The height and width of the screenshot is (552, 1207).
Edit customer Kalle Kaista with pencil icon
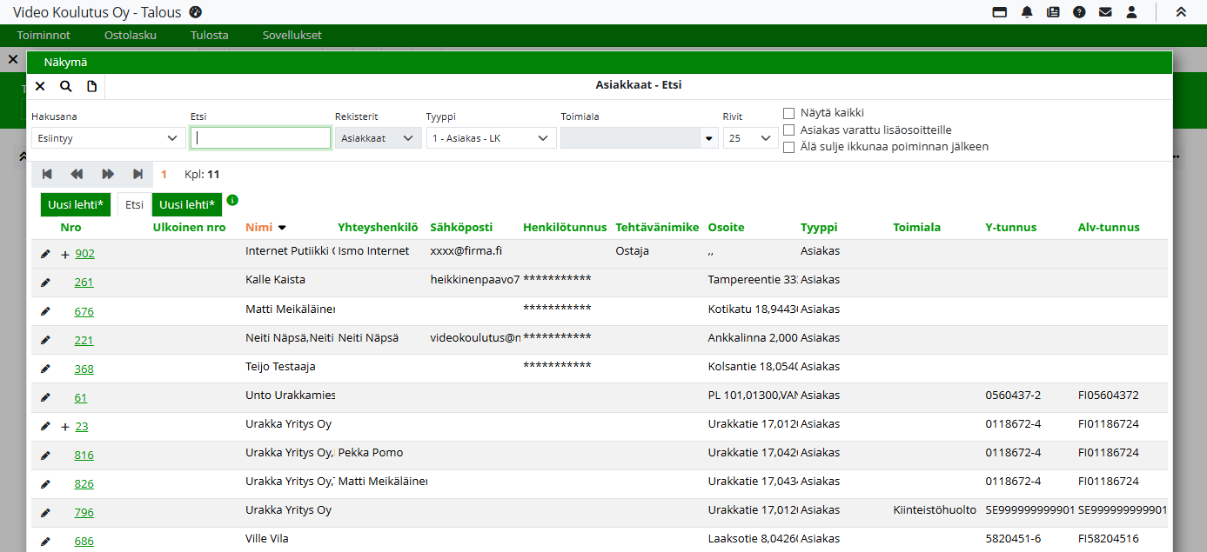45,283
